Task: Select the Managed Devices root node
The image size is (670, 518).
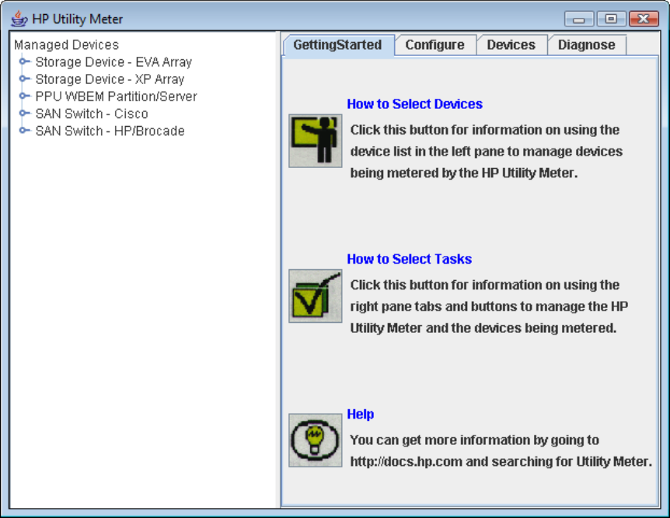Action: [66, 45]
